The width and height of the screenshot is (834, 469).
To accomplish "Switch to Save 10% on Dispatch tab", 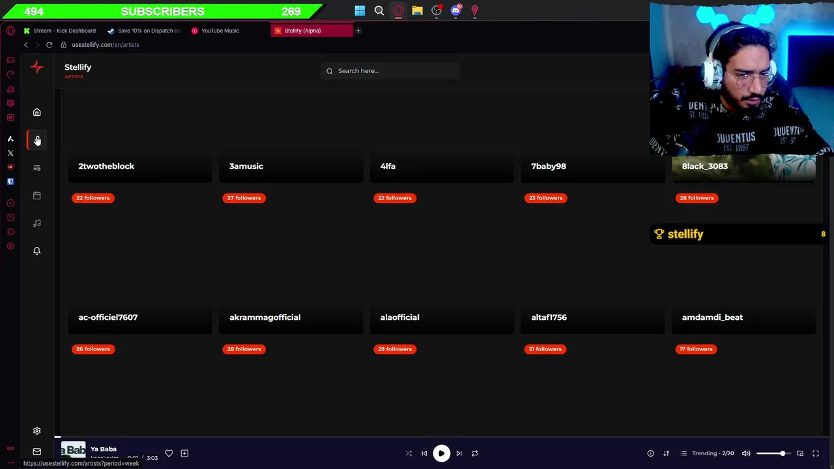I will [x=143, y=31].
